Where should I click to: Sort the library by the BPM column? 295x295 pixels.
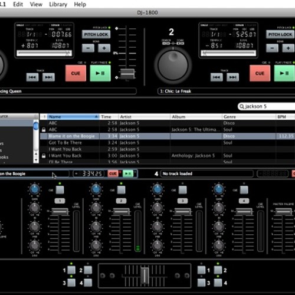[286, 117]
